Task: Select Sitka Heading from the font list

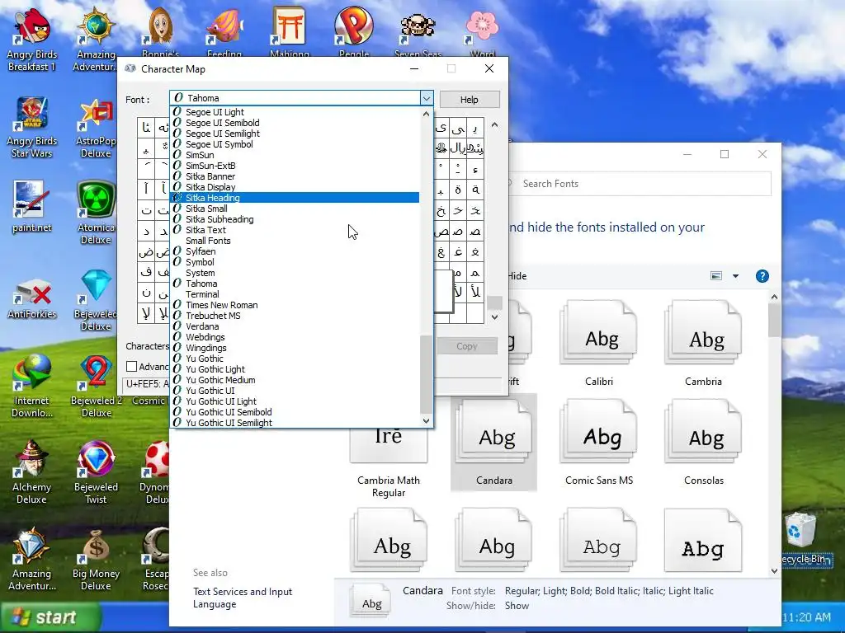Action: [295, 198]
